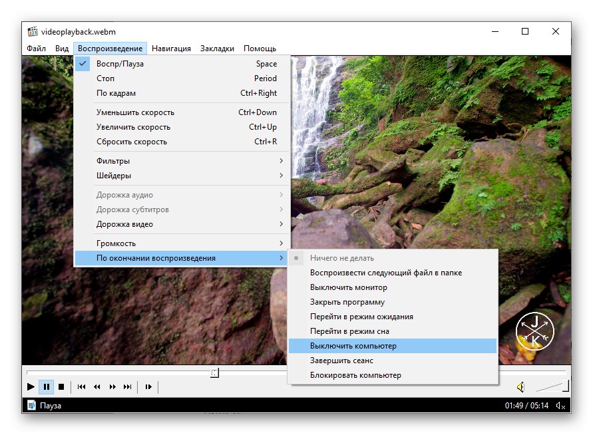The image size is (593, 435).
Task: Click the Пауза status text
Action: [51, 406]
